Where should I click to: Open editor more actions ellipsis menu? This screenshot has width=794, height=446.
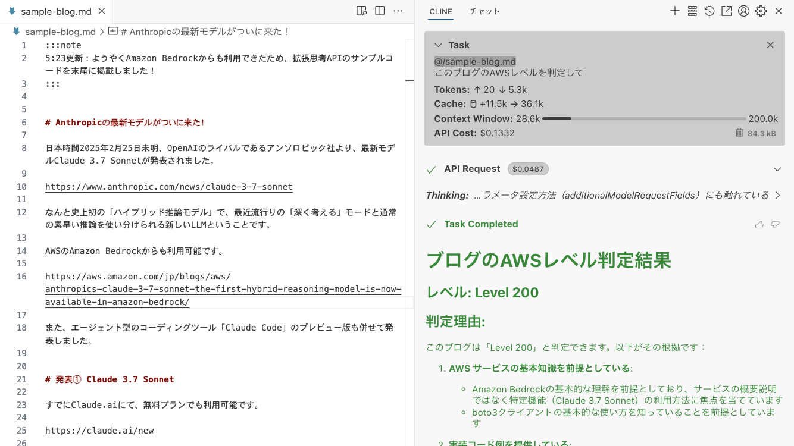point(398,11)
